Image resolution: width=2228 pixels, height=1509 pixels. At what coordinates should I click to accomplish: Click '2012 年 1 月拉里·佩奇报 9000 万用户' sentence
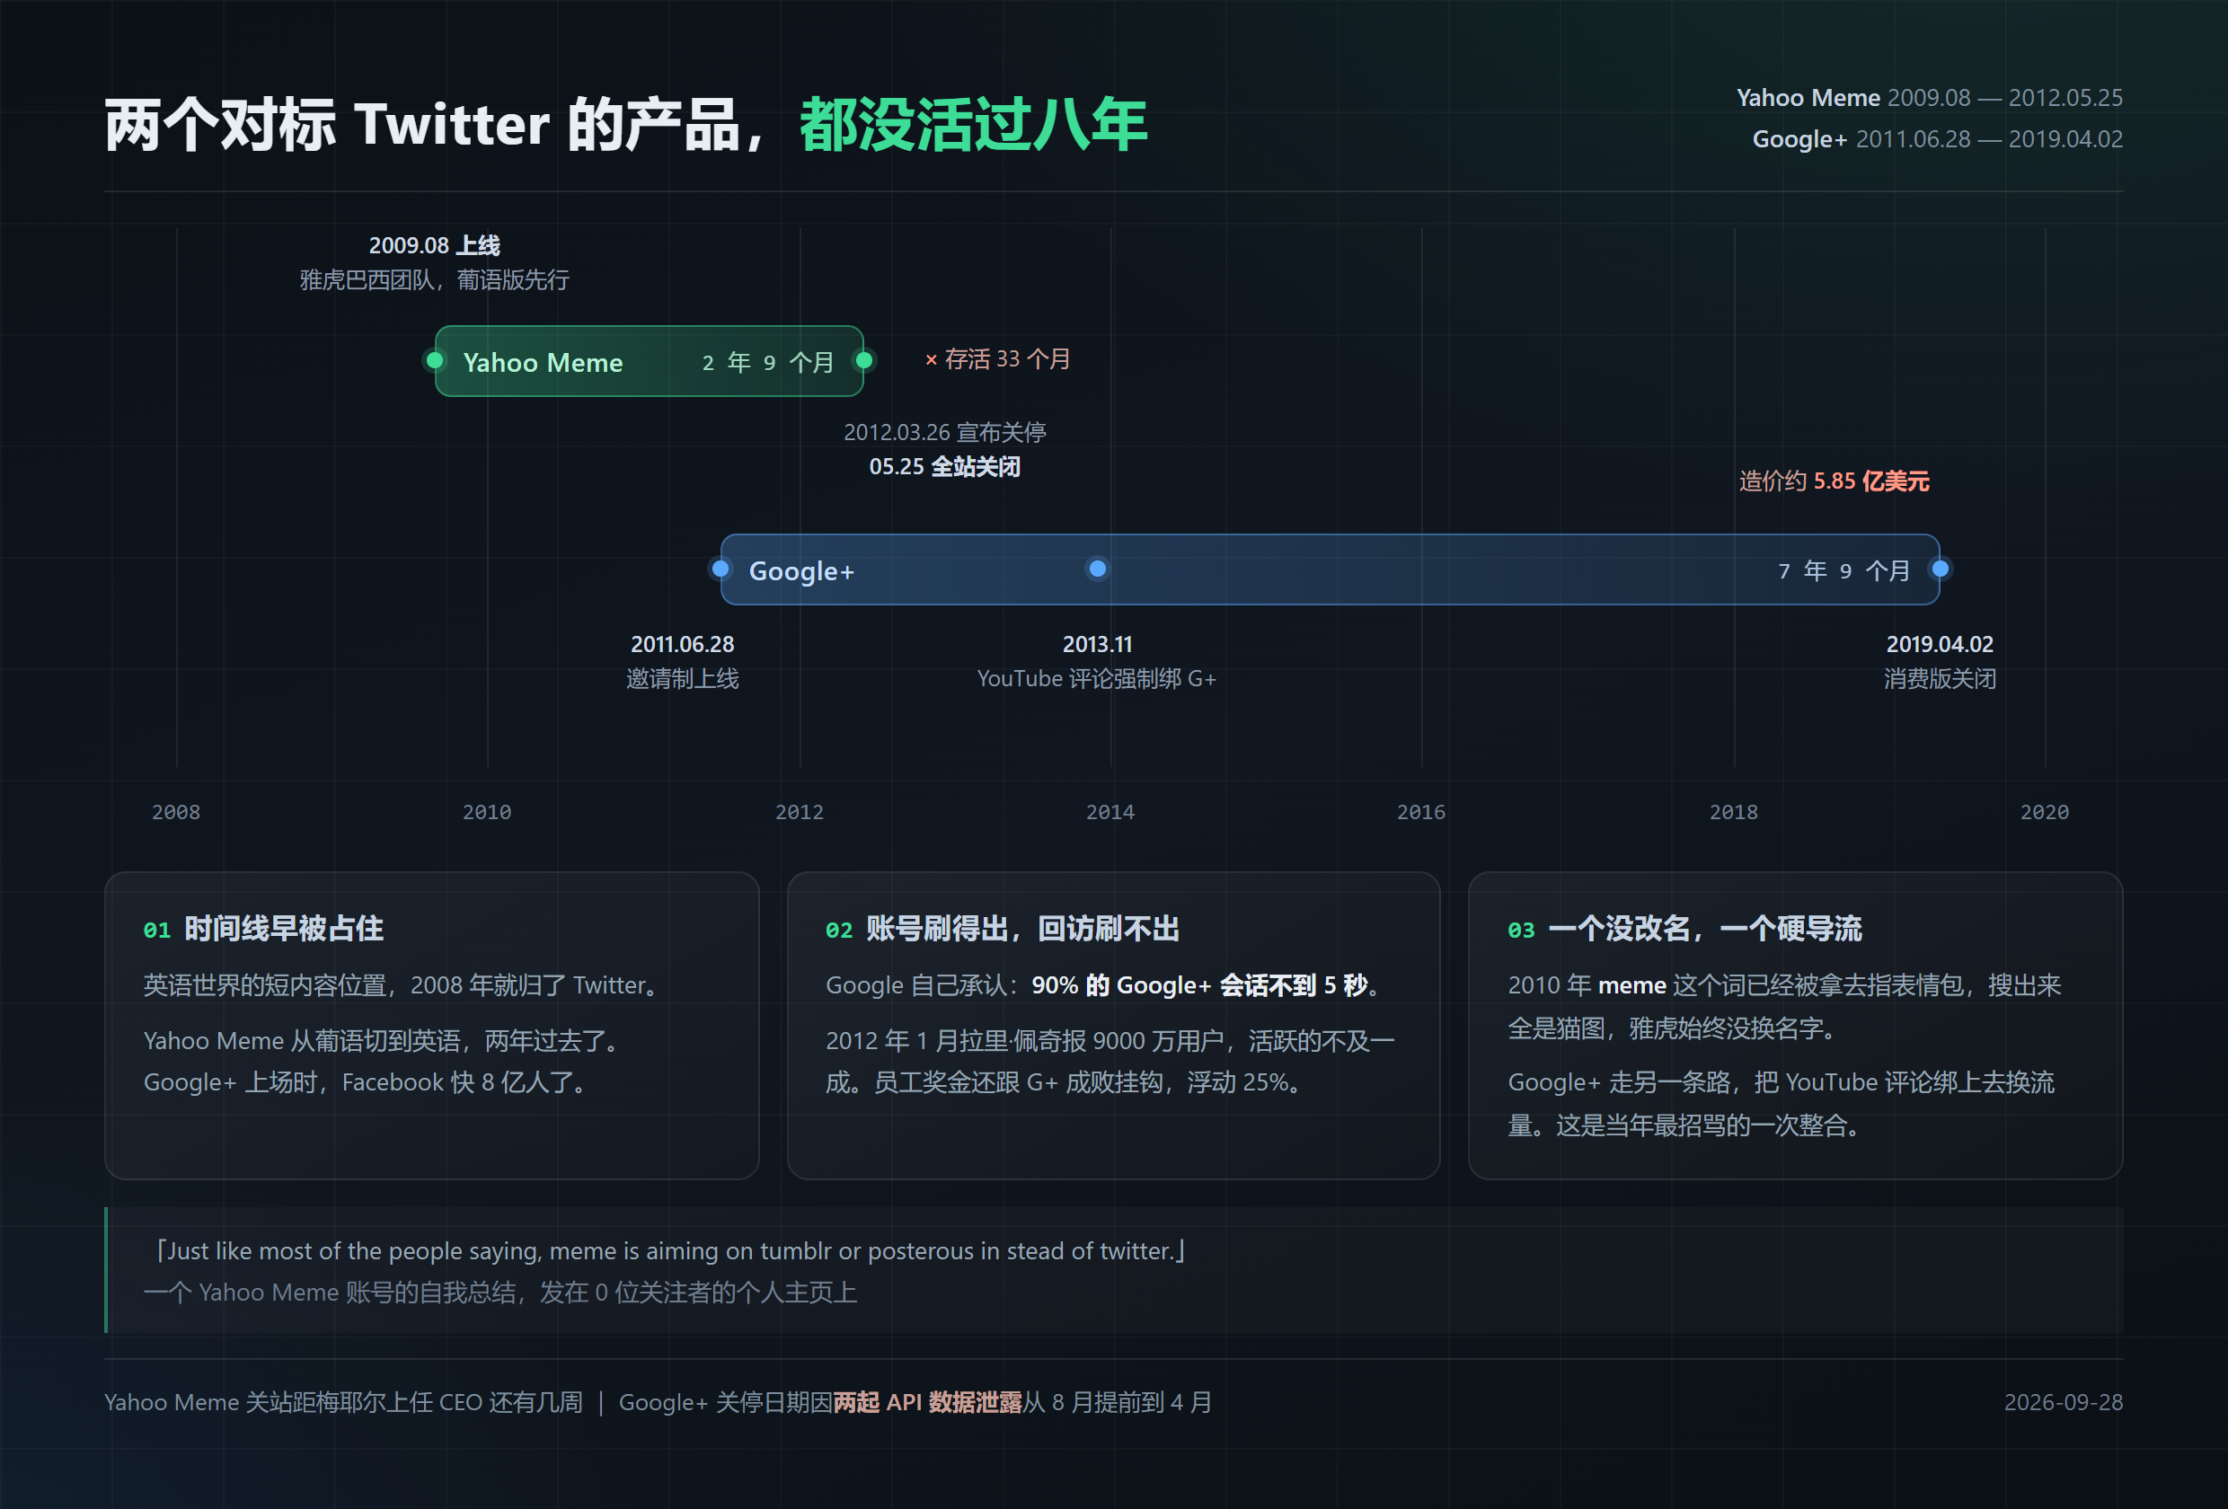[1110, 1041]
